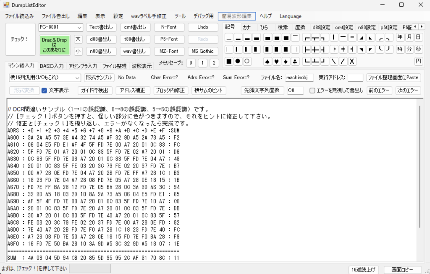Screen dimensions: 430x274
Task: Select the filled black square symbol
Action: point(228,61)
